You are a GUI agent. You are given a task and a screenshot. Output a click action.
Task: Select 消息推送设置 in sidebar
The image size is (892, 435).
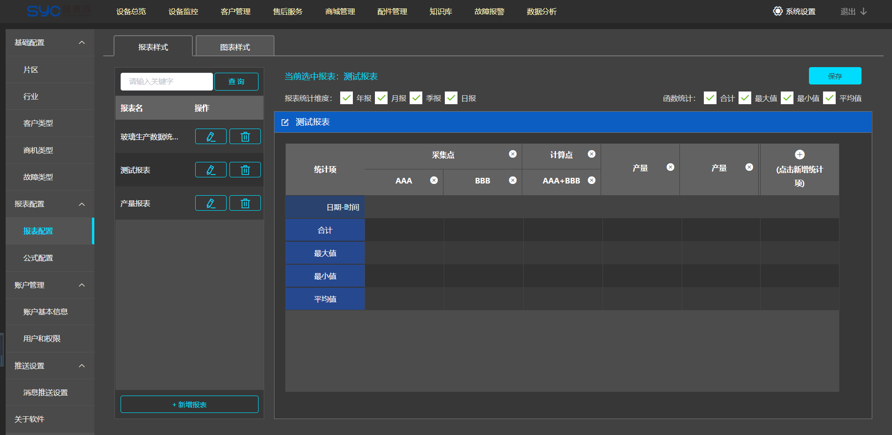(50, 392)
